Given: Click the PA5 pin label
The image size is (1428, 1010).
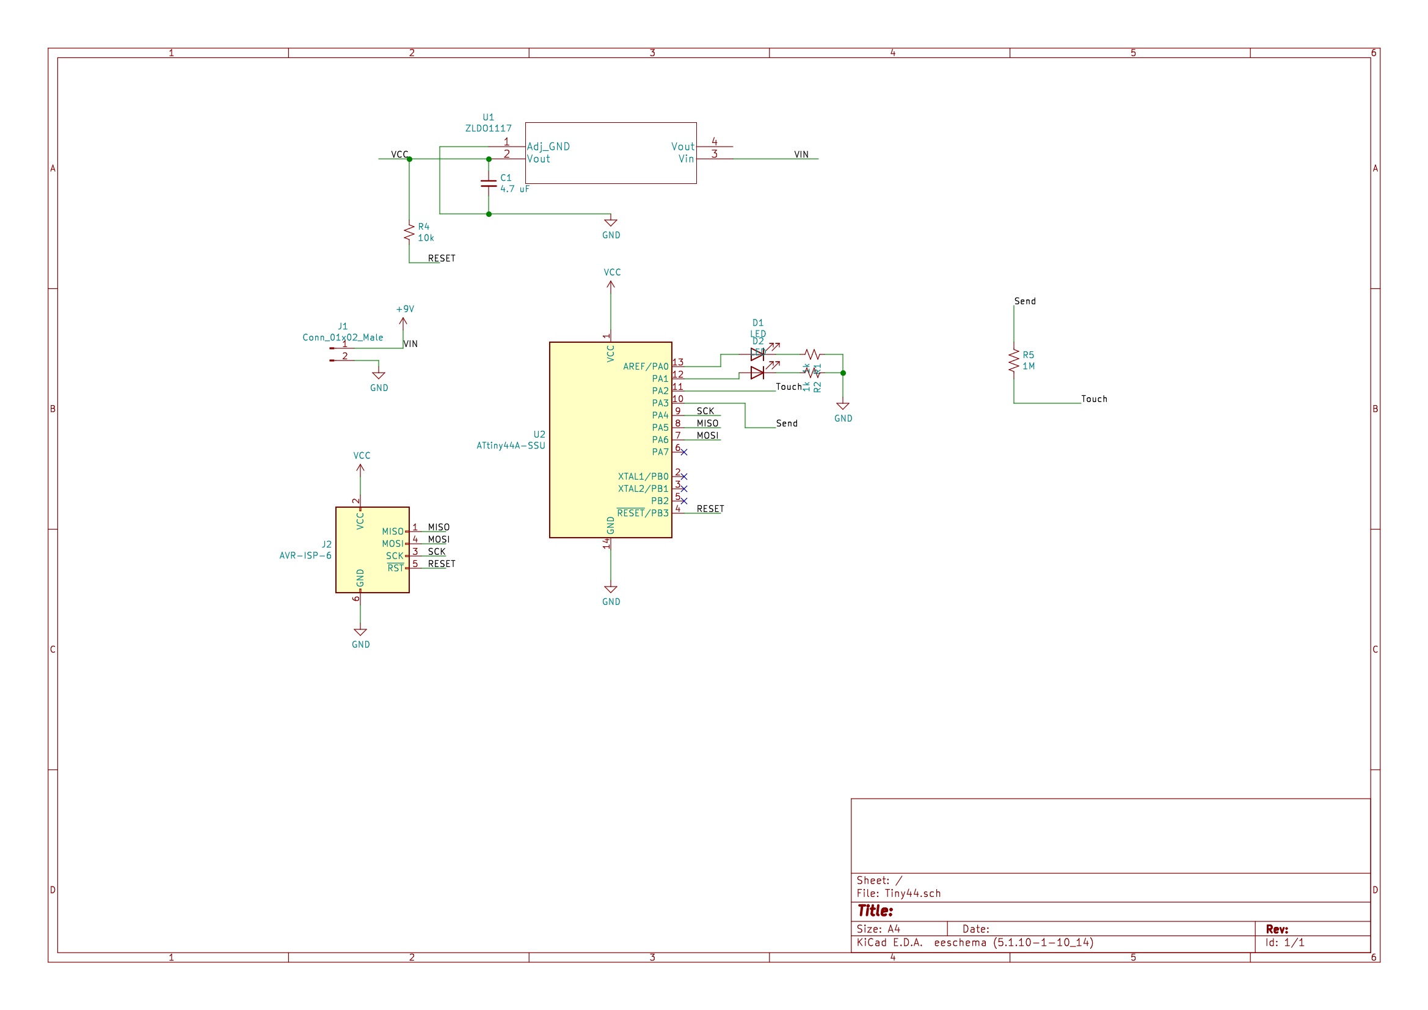Looking at the screenshot, I should click(x=660, y=428).
